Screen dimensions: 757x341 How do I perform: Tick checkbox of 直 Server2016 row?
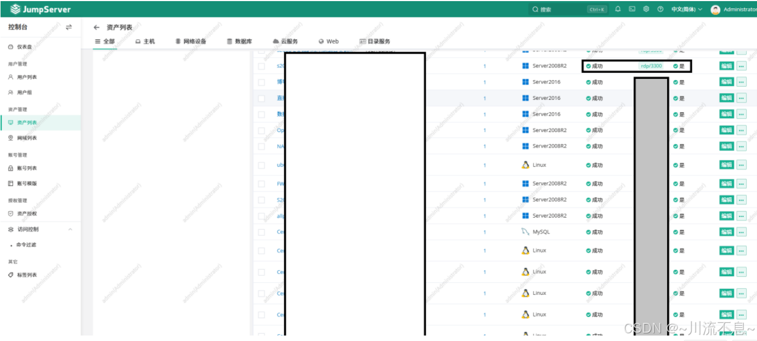coord(262,99)
